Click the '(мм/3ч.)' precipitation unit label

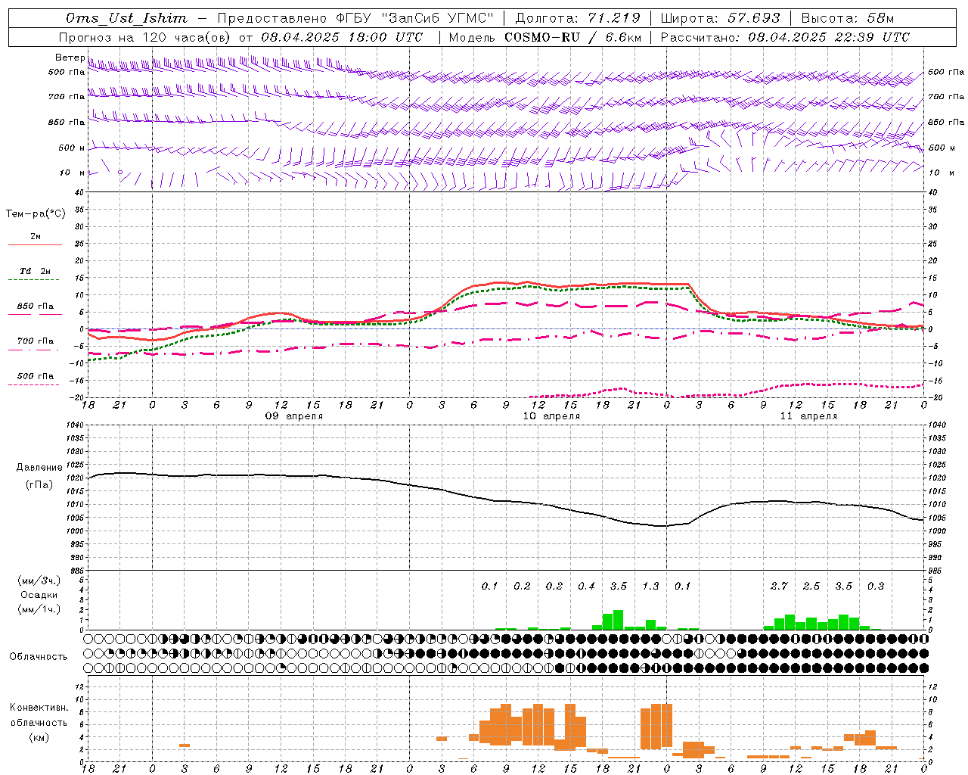(x=39, y=580)
